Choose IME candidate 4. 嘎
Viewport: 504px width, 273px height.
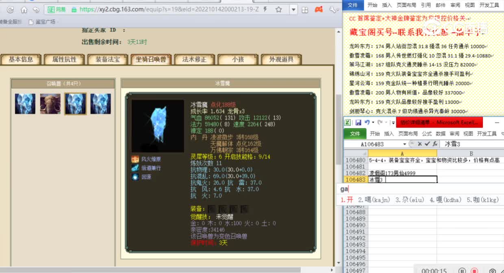point(445,199)
